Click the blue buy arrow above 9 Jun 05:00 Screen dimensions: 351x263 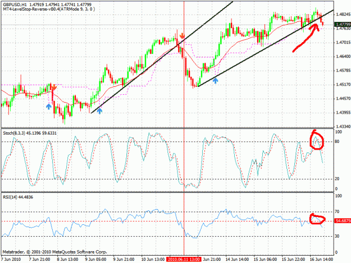(x=99, y=111)
